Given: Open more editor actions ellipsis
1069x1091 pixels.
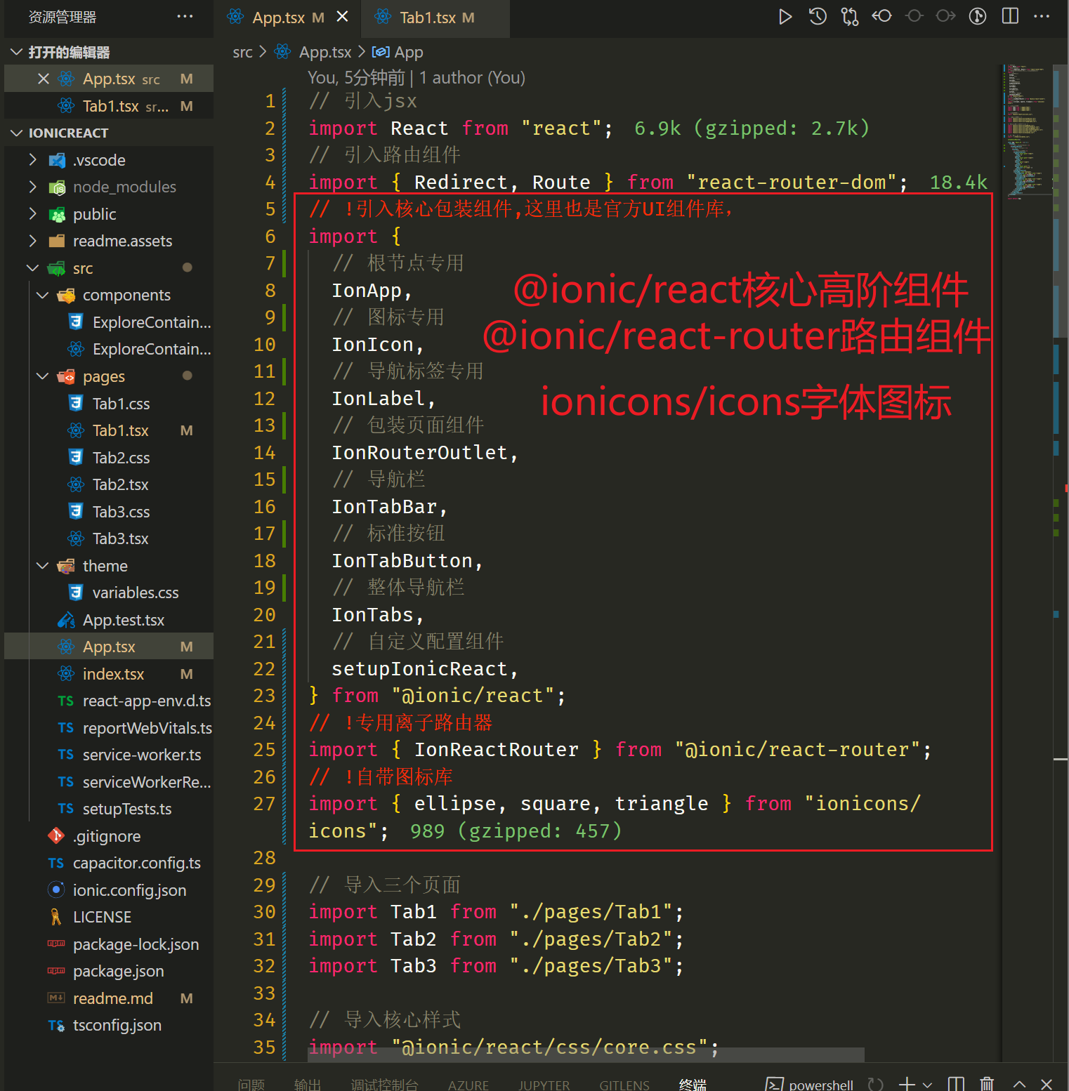Looking at the screenshot, I should pyautogui.click(x=1042, y=16).
